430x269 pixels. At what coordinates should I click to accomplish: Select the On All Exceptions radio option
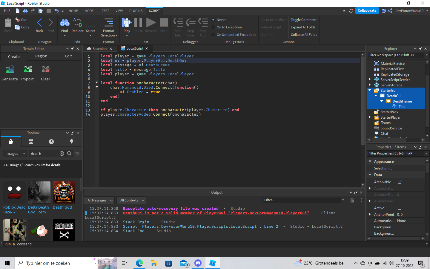(214, 27)
